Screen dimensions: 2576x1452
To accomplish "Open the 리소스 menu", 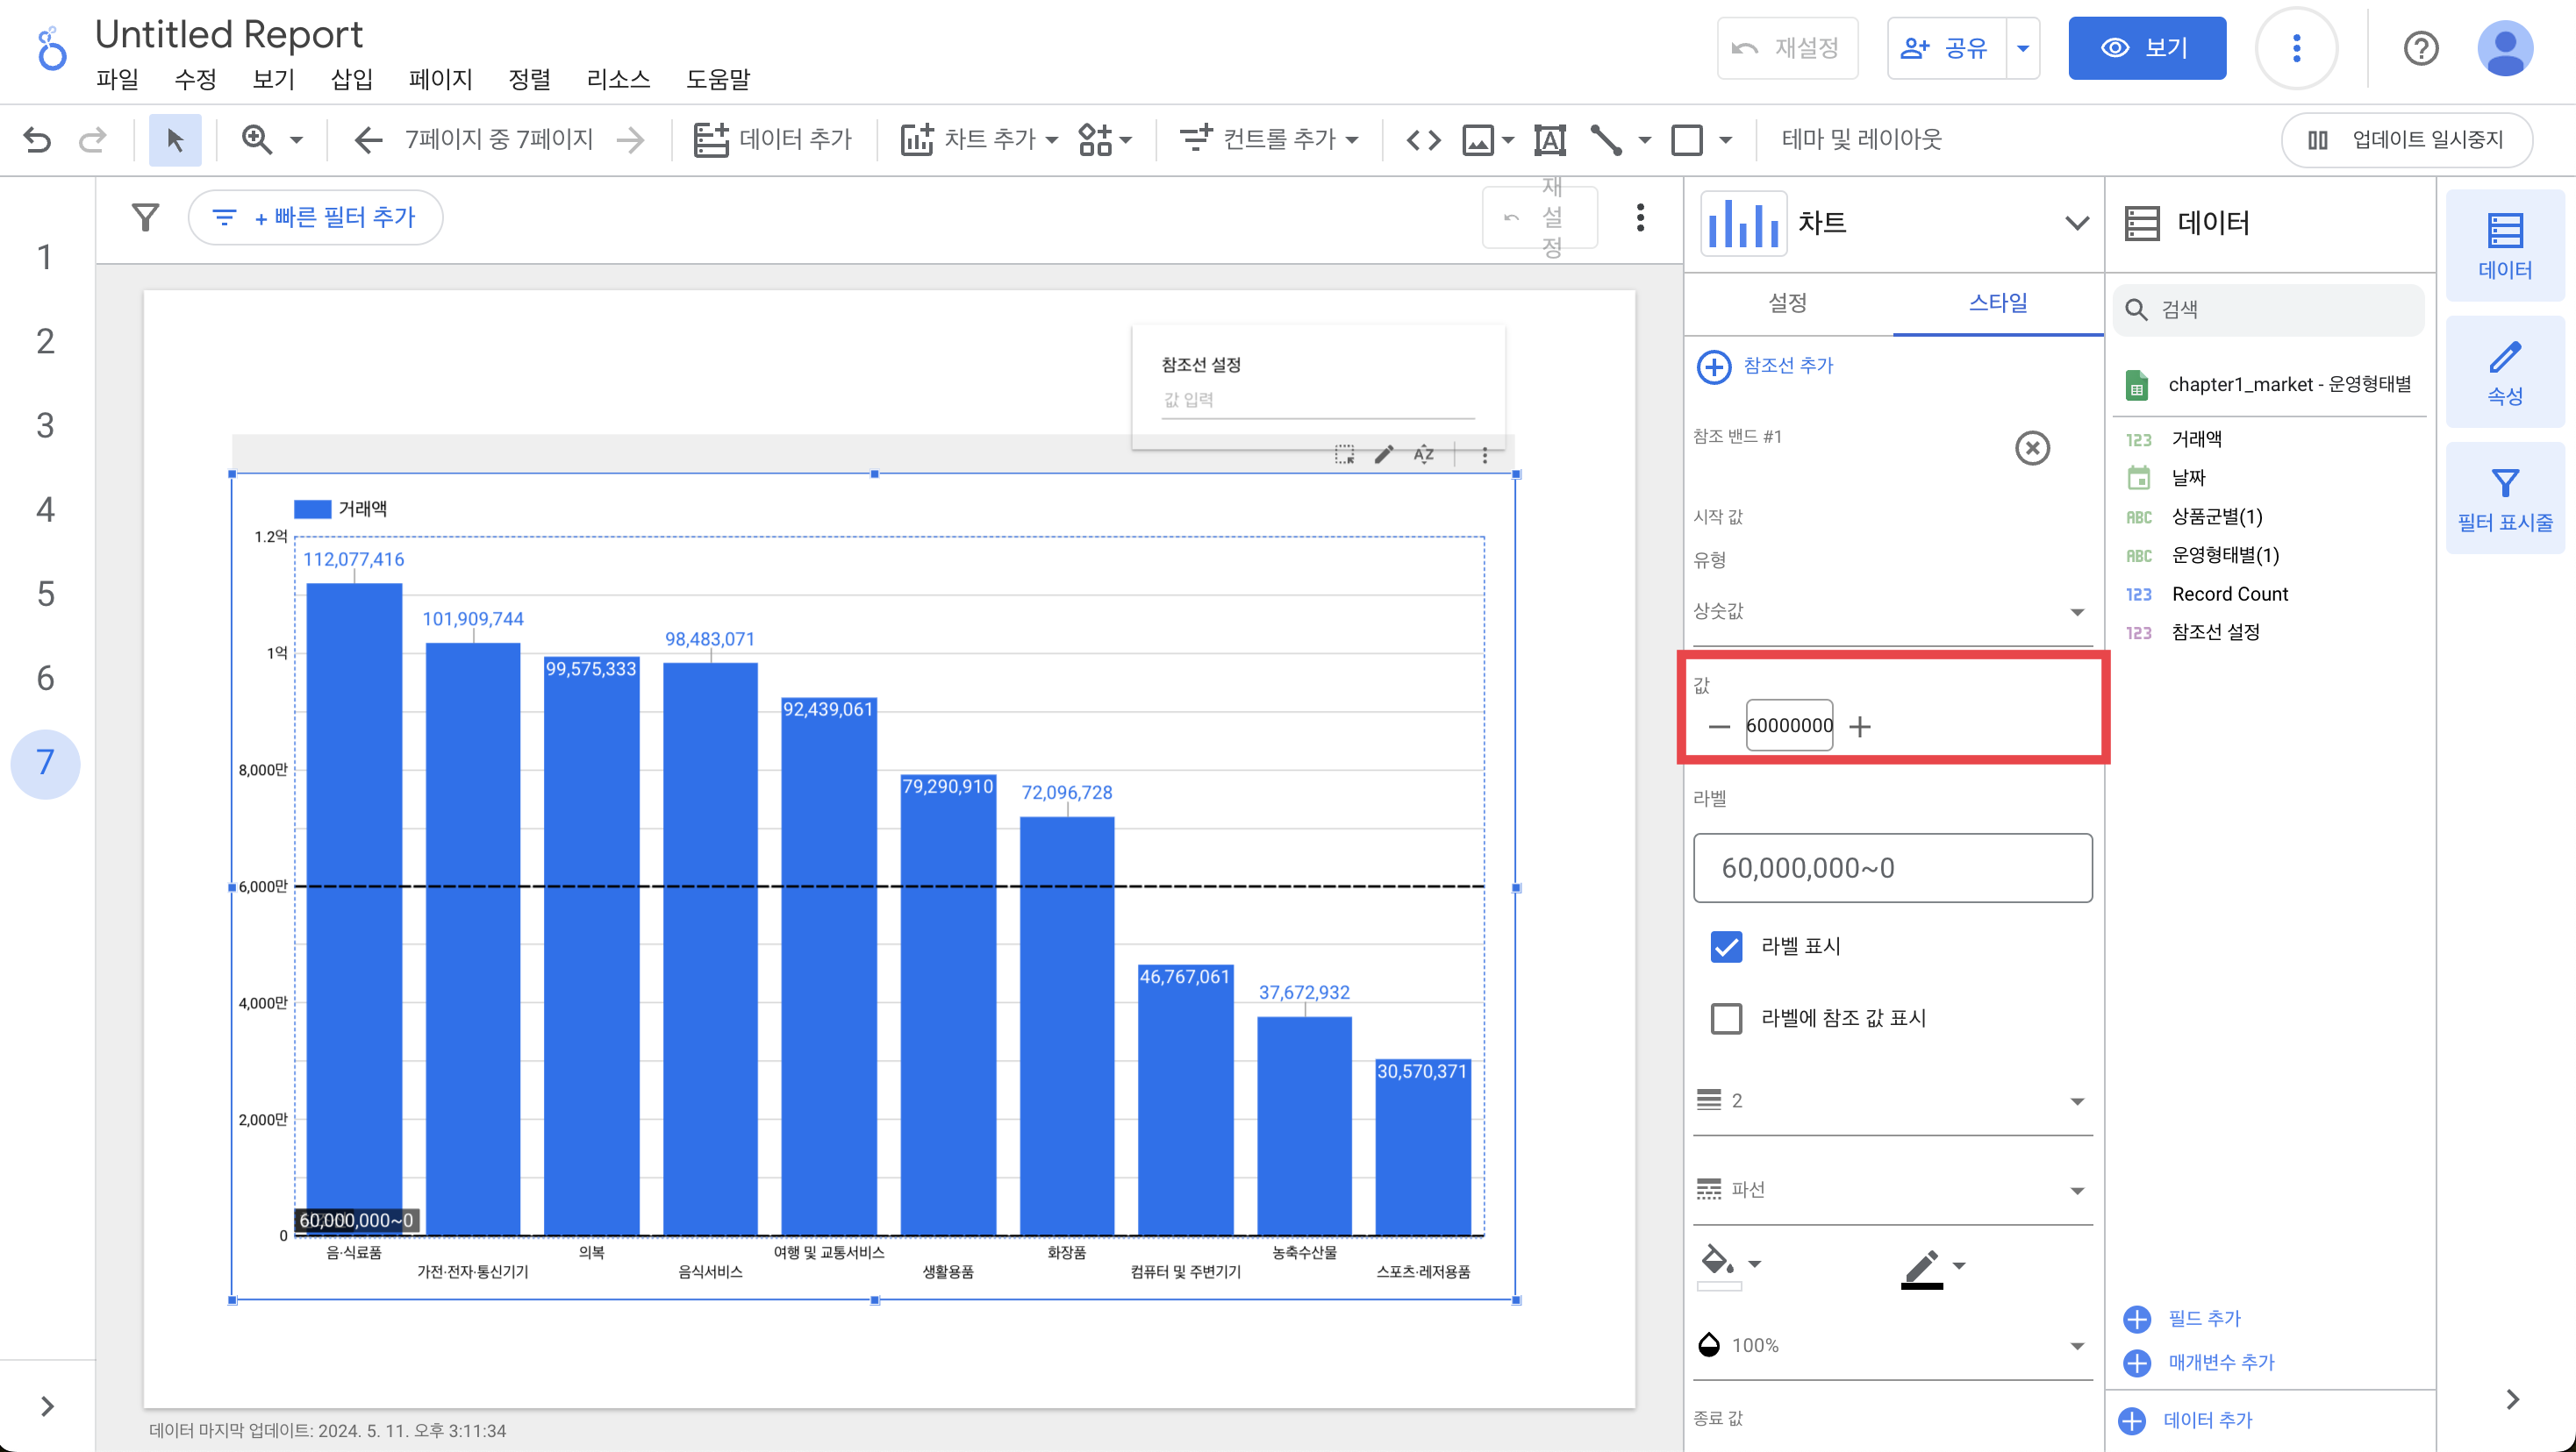I will coord(618,79).
